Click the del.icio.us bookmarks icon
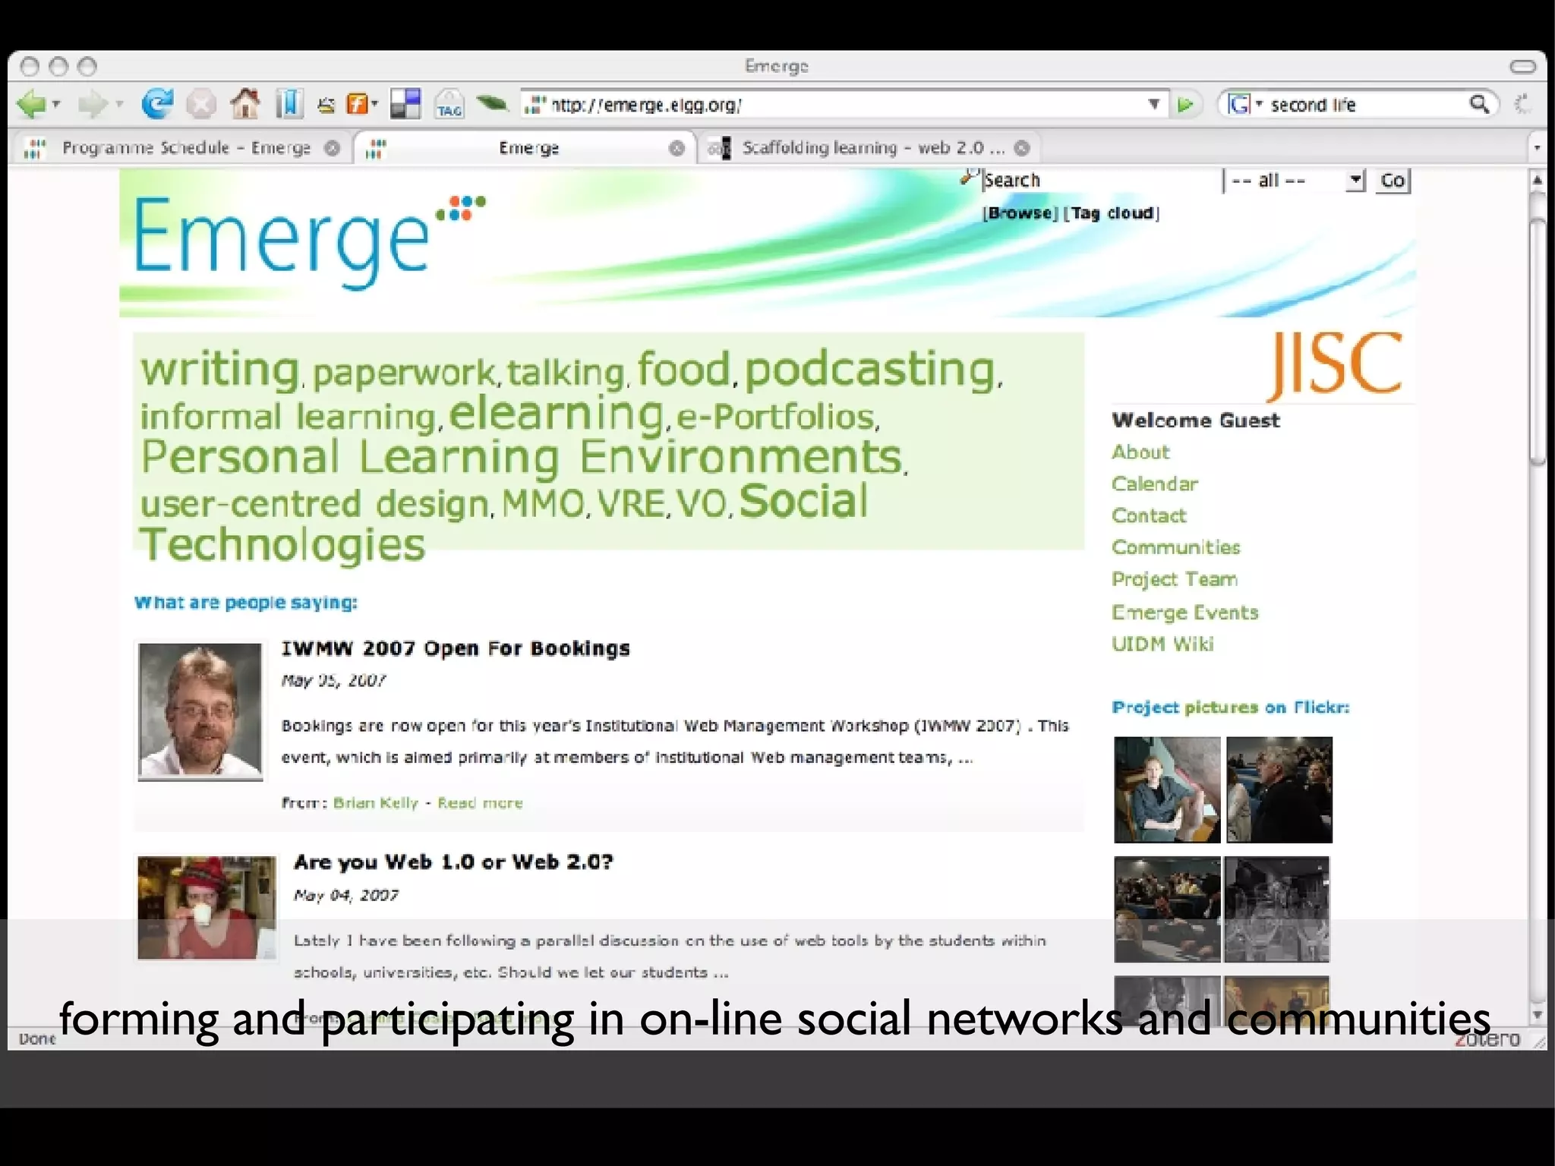This screenshot has height=1166, width=1555. tap(405, 104)
